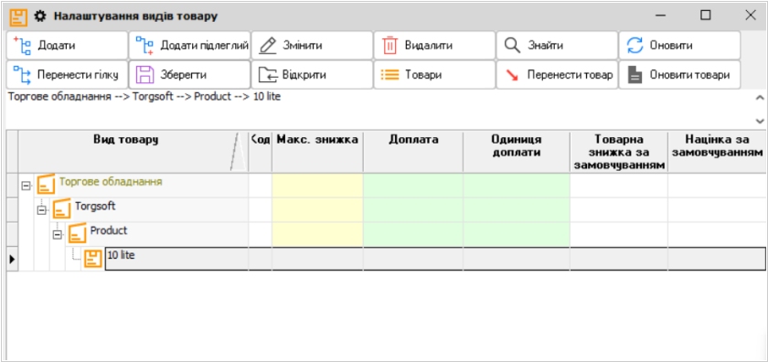
Task: Click the path panel down arrow
Action: 760,121
